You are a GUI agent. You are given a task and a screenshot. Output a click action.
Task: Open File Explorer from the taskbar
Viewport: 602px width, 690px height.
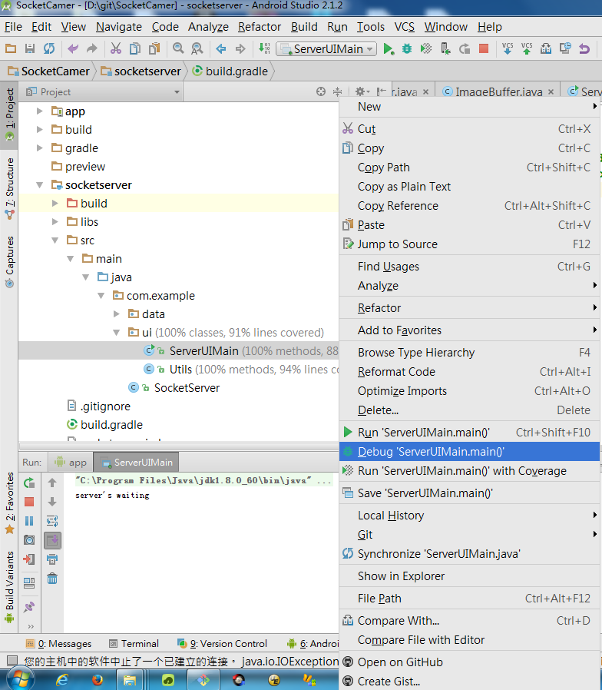pyautogui.click(x=129, y=680)
